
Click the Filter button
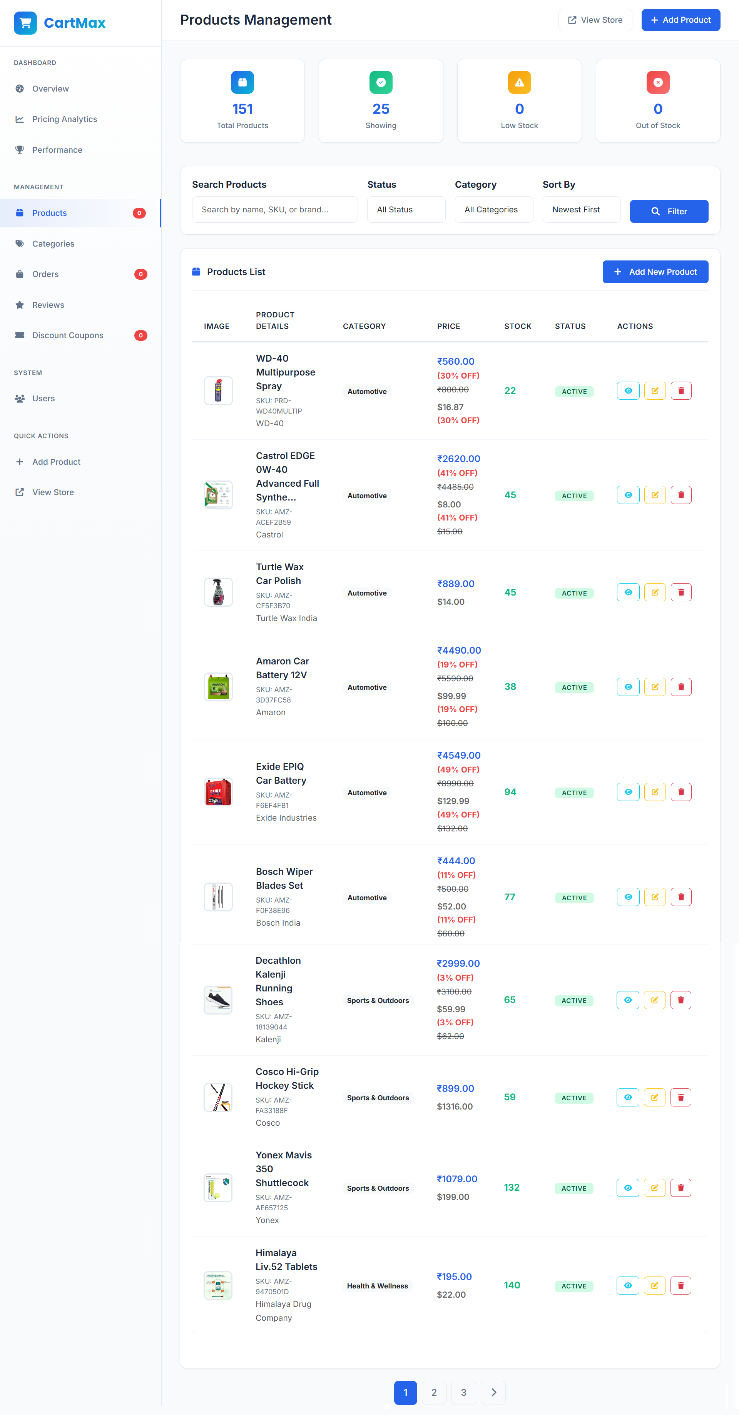click(669, 212)
